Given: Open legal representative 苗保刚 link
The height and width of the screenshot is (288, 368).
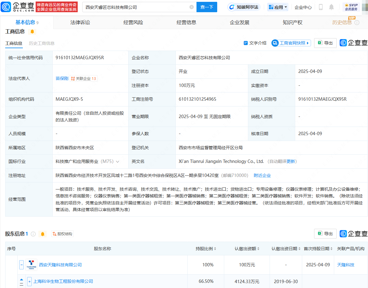Looking at the screenshot, I should (62, 78).
